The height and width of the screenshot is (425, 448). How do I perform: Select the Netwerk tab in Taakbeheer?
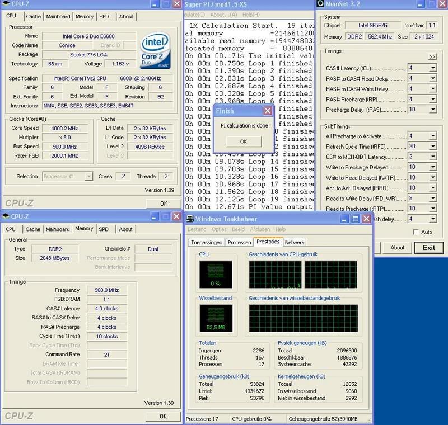point(295,243)
